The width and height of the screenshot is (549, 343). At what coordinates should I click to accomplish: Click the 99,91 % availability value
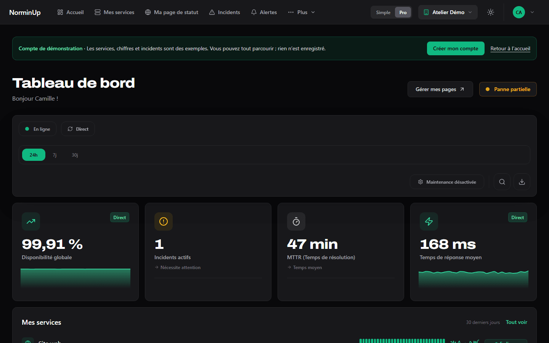tap(52, 244)
